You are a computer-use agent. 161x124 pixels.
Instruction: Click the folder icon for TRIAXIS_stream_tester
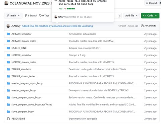[x=8, y=76]
